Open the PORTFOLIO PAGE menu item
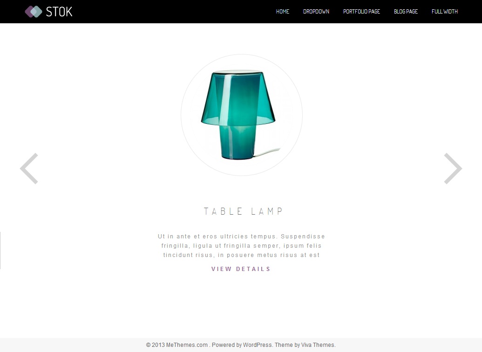The width and height of the screenshot is (482, 352). pyautogui.click(x=361, y=12)
